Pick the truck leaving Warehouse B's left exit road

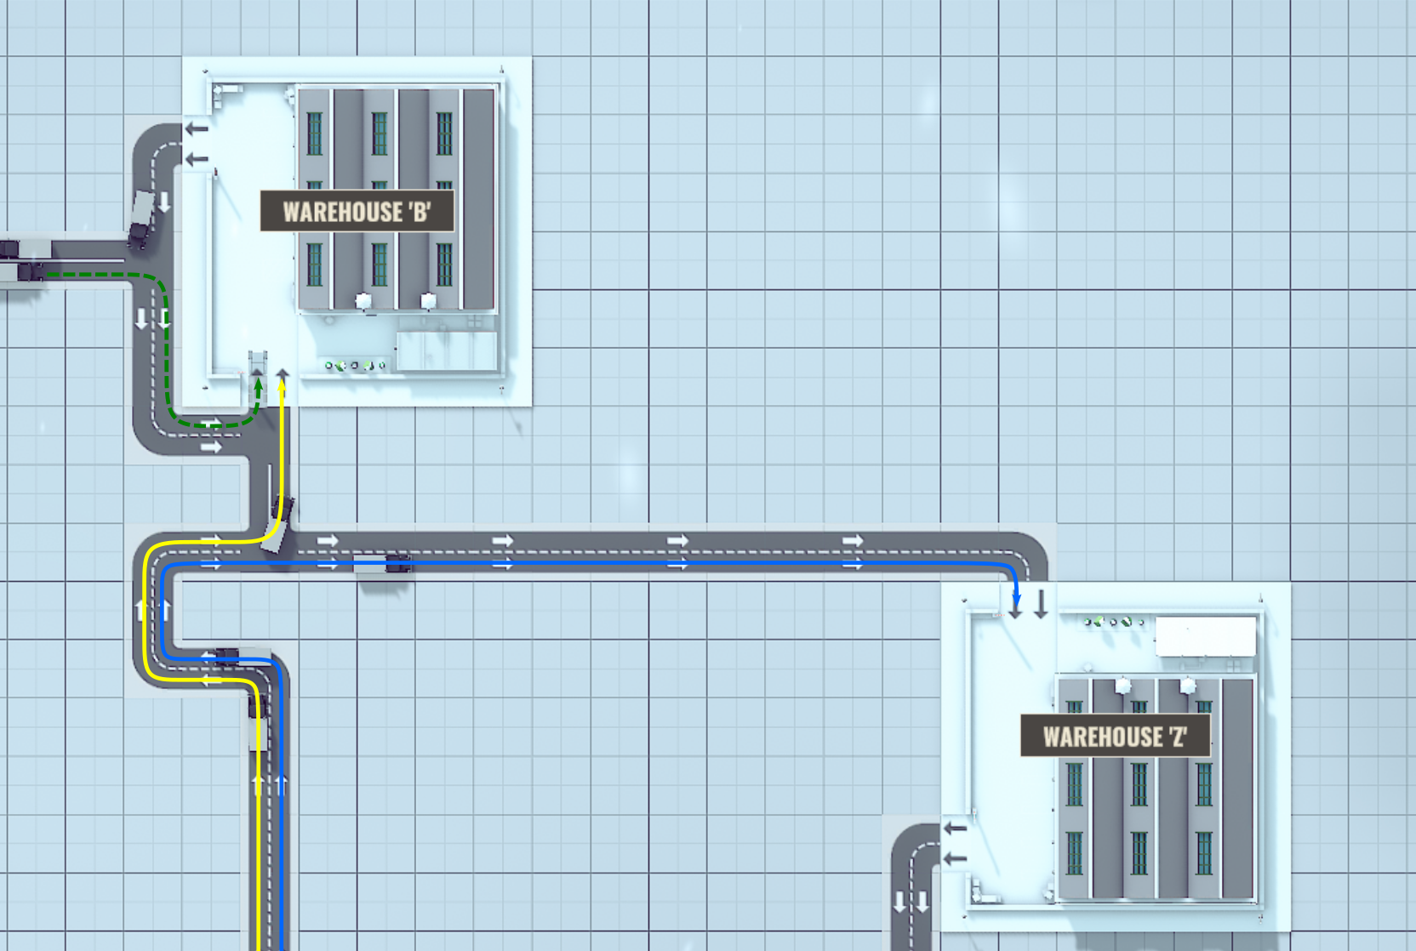[141, 219]
